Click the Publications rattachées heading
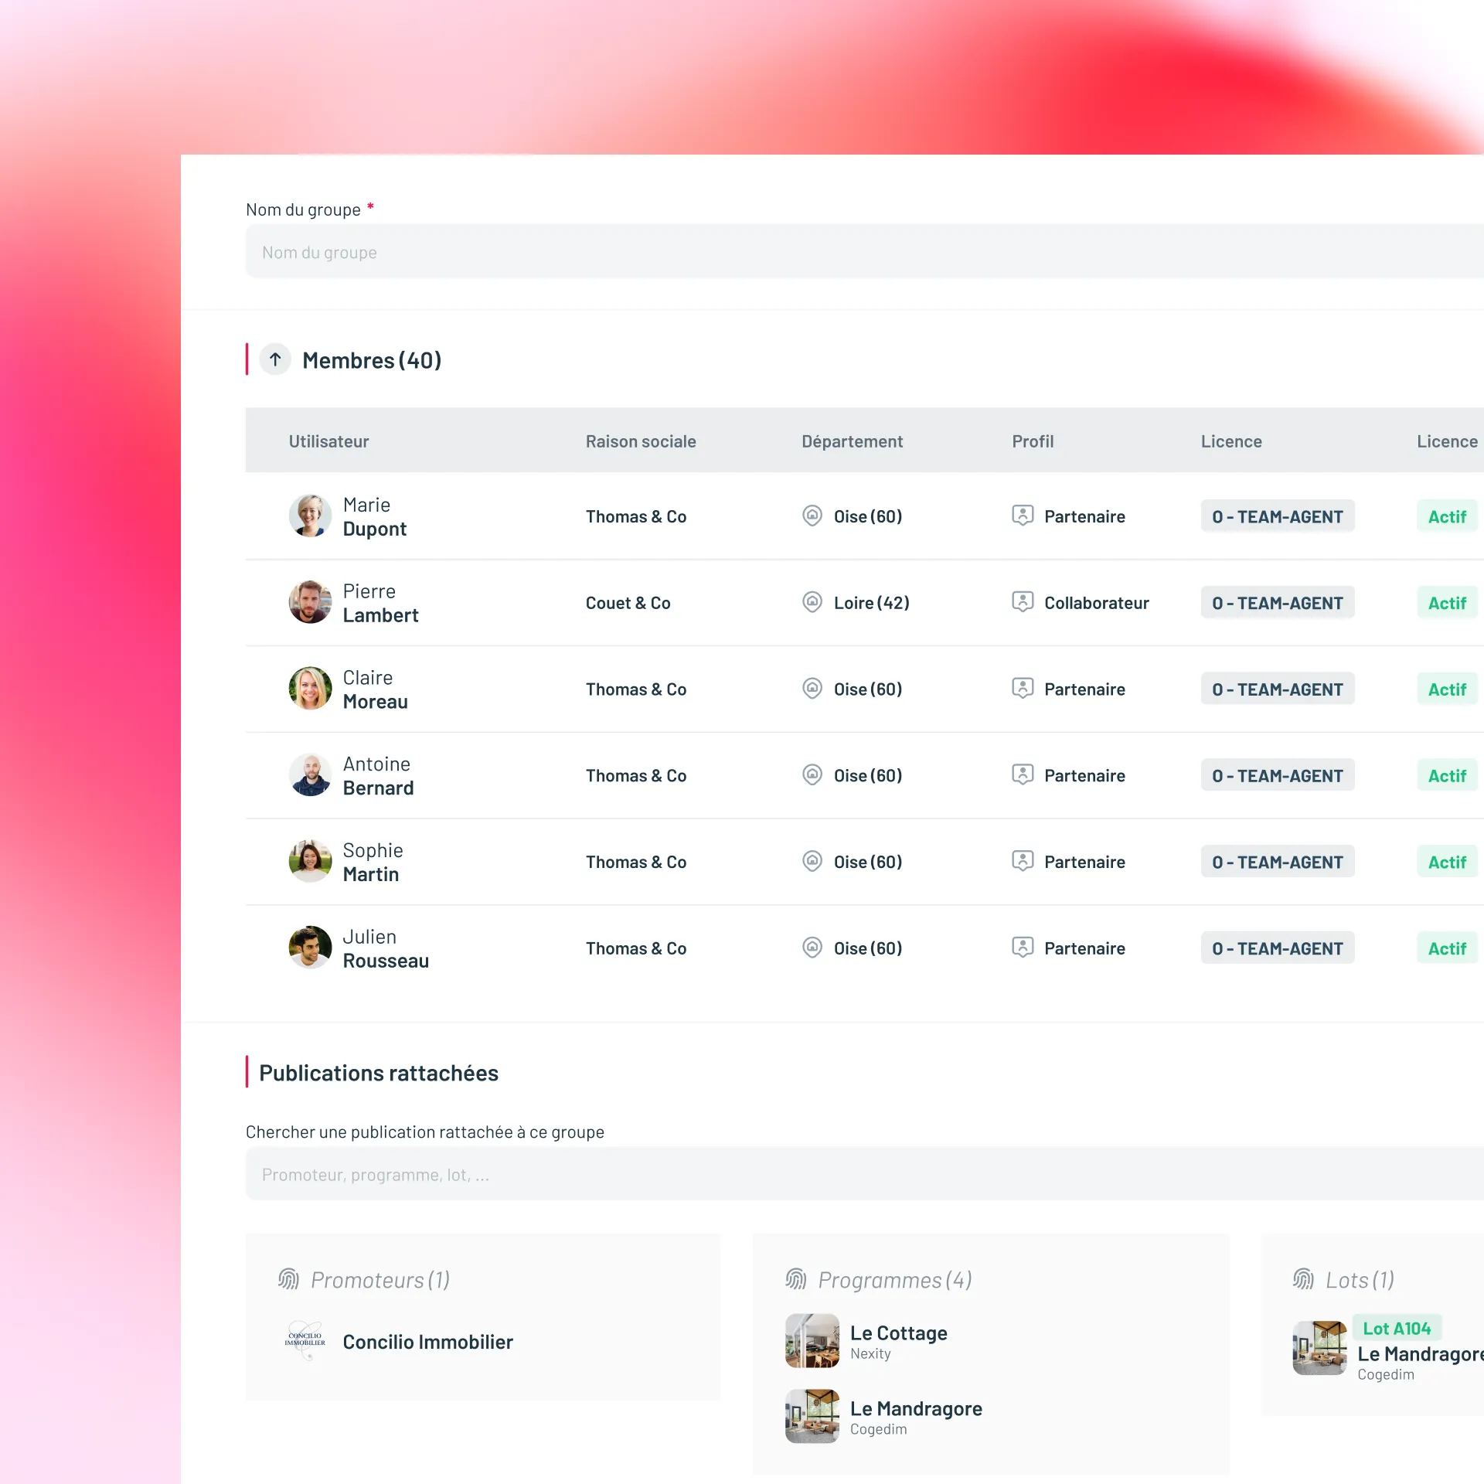Viewport: 1484px width, 1484px height. [379, 1073]
